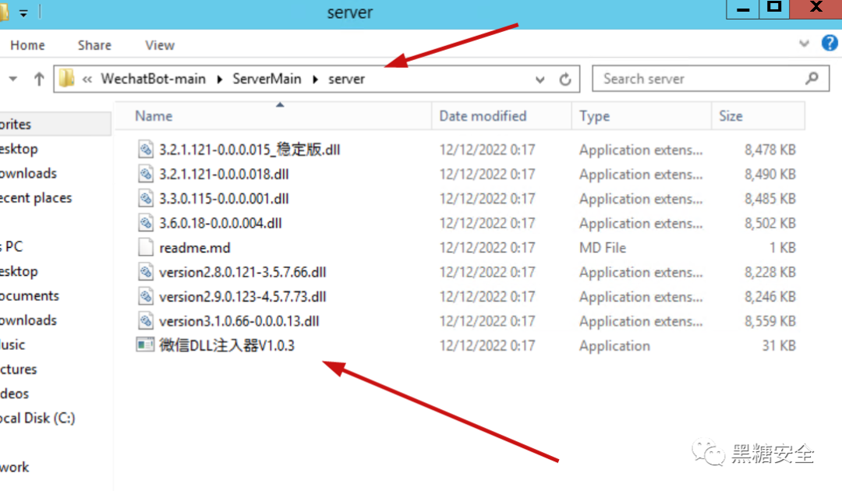Click the 8,559 KB size cell
This screenshot has height=491, width=842.
coord(770,321)
